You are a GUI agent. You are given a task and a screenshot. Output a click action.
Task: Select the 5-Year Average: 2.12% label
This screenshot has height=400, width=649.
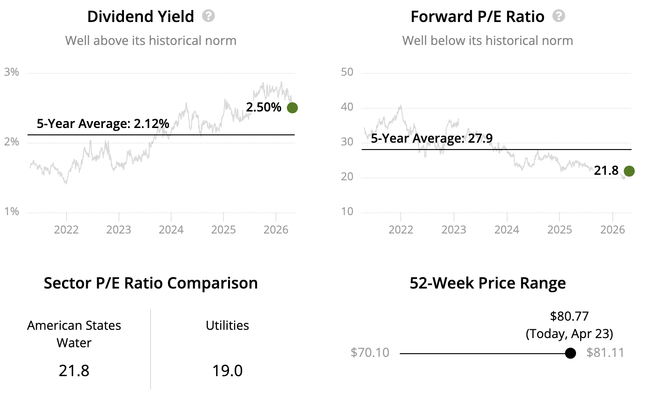coord(103,124)
